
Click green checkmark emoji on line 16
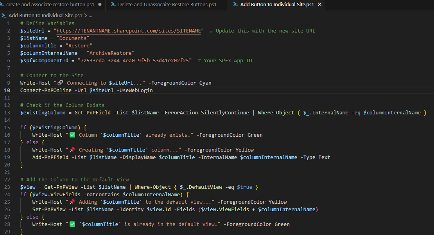tap(72, 135)
